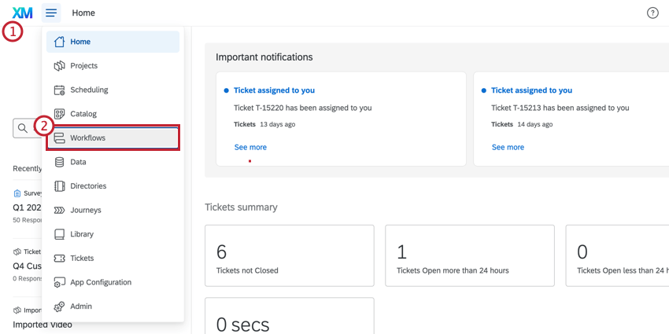This screenshot has height=334, width=669.
Task: Click the Directories icon
Action: 59,186
